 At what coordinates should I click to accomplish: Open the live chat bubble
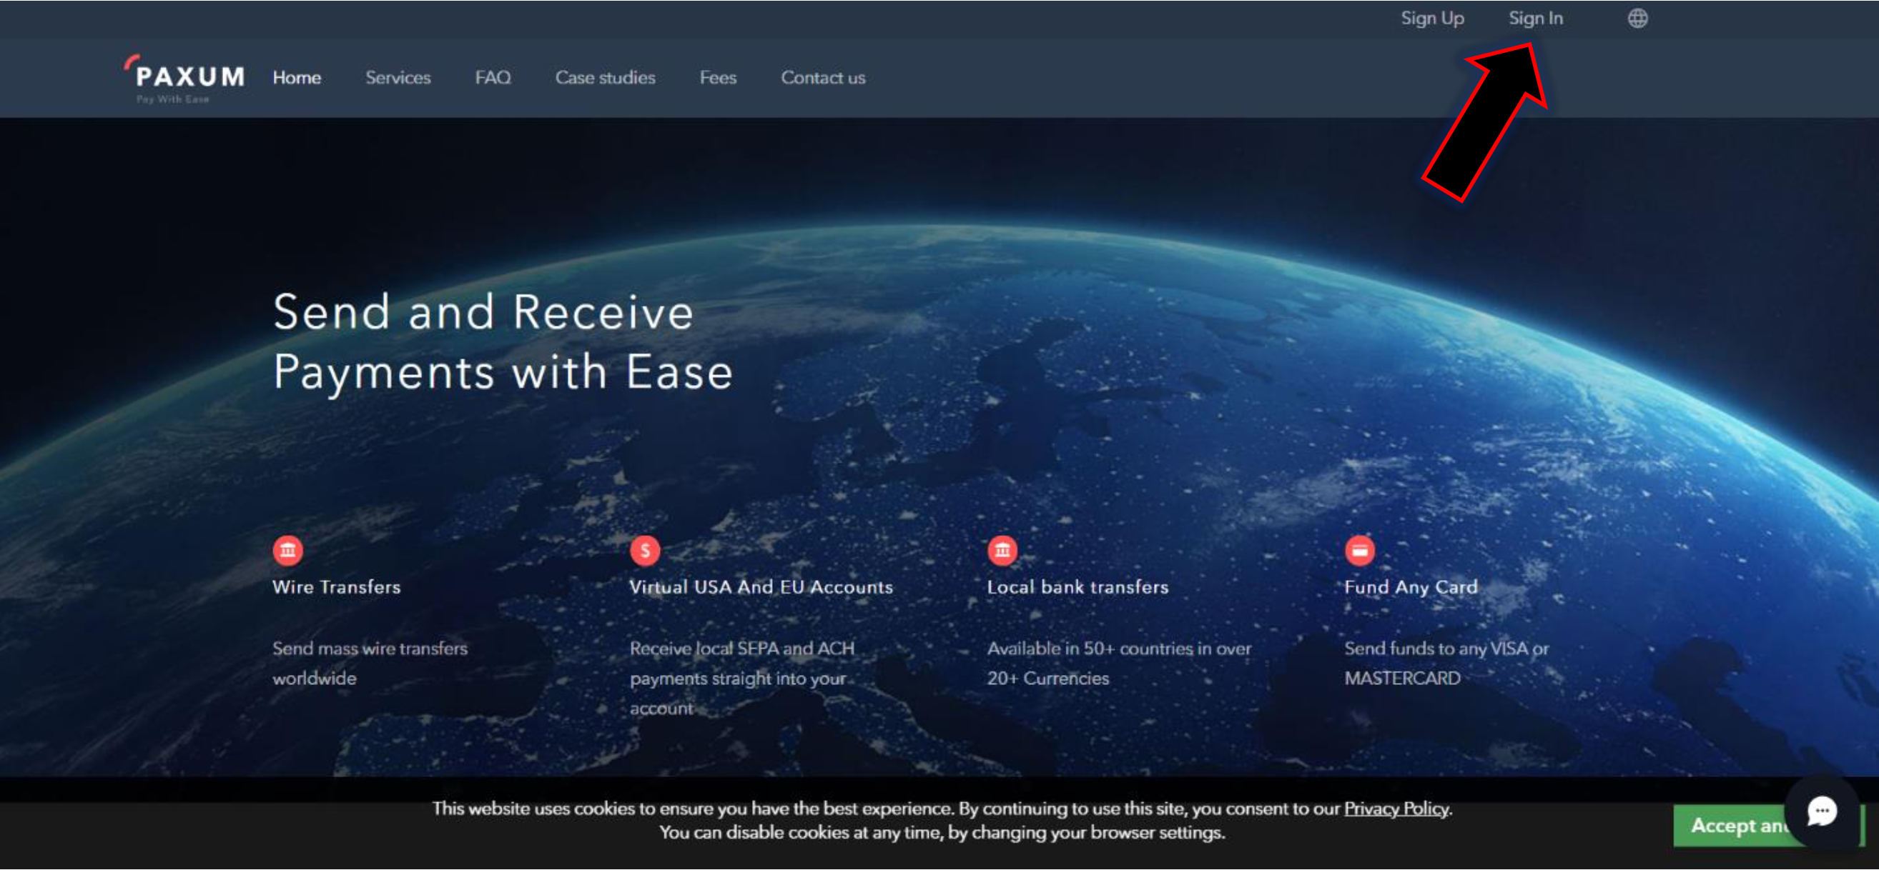pos(1821,810)
